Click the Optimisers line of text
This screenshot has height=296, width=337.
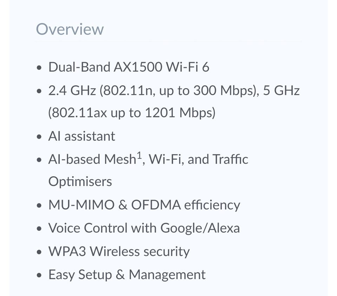pyautogui.click(x=80, y=182)
